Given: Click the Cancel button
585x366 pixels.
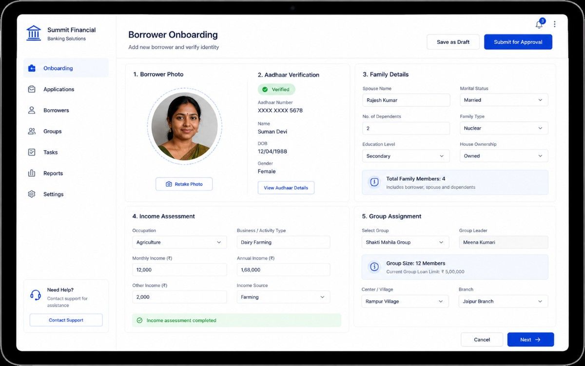Looking at the screenshot, I should (x=482, y=340).
